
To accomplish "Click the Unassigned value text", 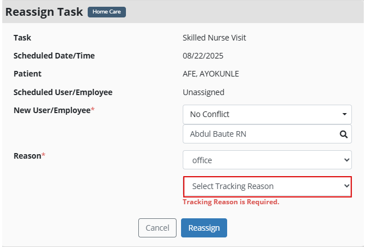I will (x=204, y=92).
